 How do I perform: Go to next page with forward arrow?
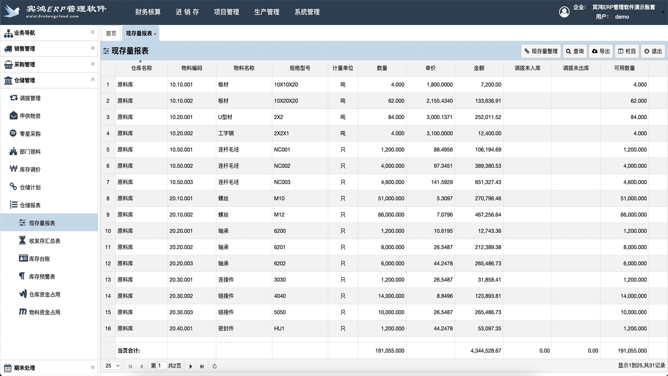[190, 366]
